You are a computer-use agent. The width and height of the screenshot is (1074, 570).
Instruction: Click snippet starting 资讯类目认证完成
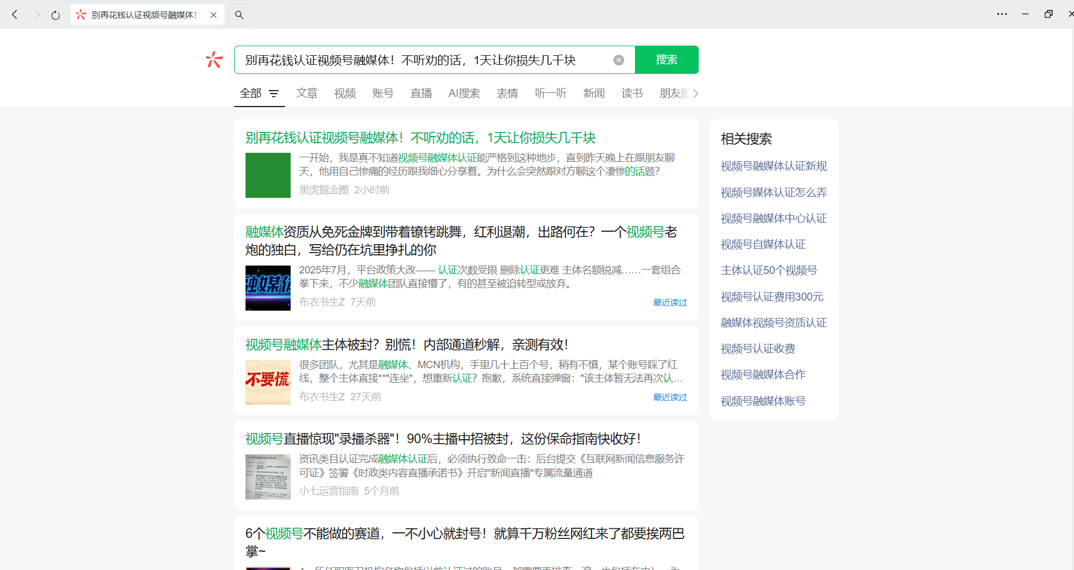(x=492, y=466)
